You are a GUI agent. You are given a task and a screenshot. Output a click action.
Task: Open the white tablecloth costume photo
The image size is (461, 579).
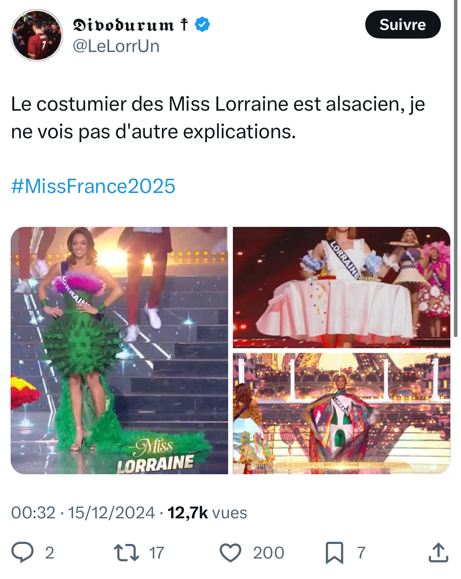point(341,287)
